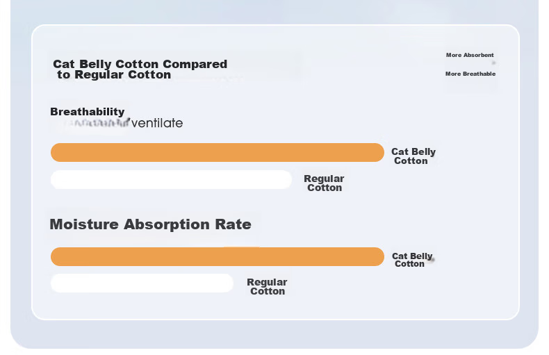The width and height of the screenshot is (549, 355).
Task: Click the white Breathability bar for Regular Cotton
Action: pos(171,180)
